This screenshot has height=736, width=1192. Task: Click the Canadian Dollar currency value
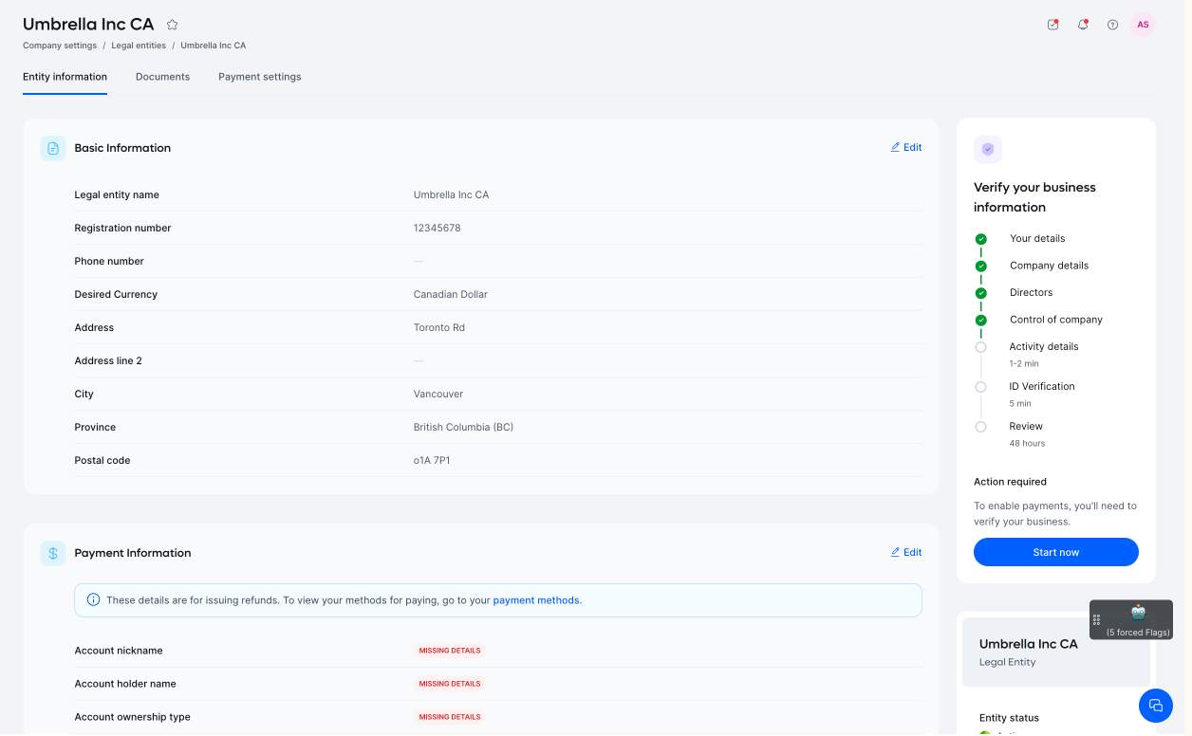click(x=450, y=294)
